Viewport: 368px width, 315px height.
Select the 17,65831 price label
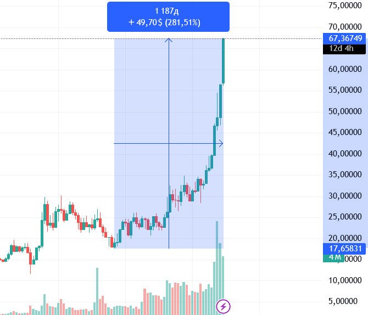coord(345,248)
